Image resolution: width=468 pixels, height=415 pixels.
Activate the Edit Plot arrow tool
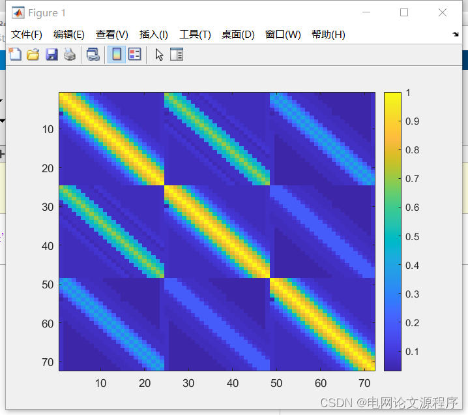[x=160, y=54]
